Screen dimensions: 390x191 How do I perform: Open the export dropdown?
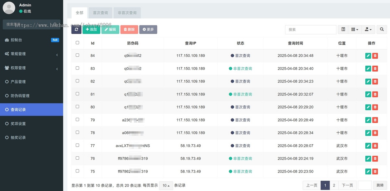368,29
